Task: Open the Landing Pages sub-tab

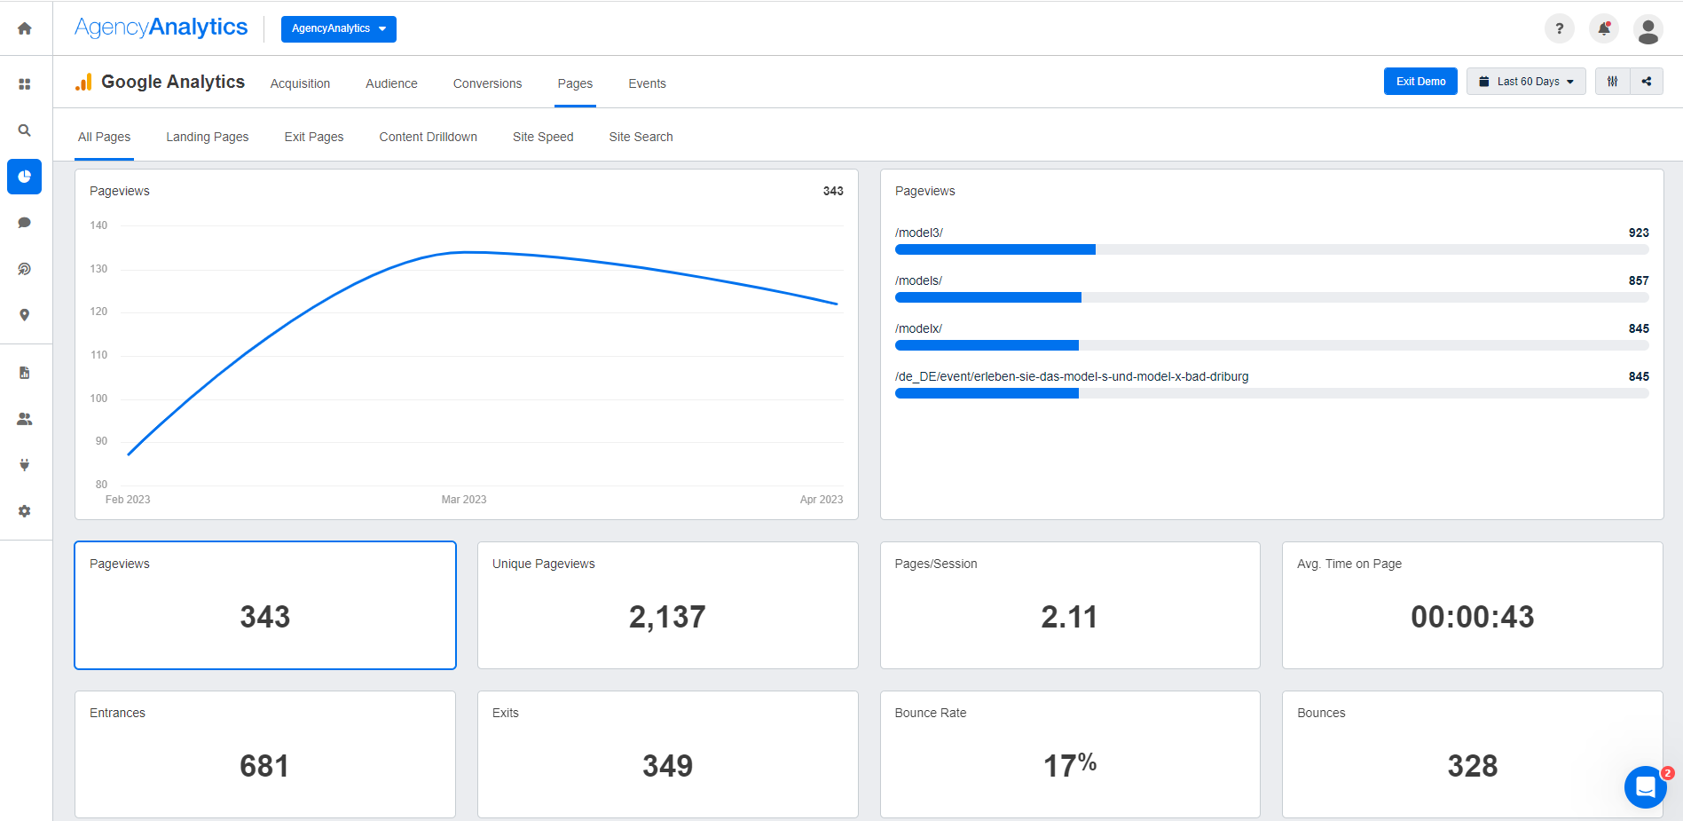Action: [x=207, y=137]
